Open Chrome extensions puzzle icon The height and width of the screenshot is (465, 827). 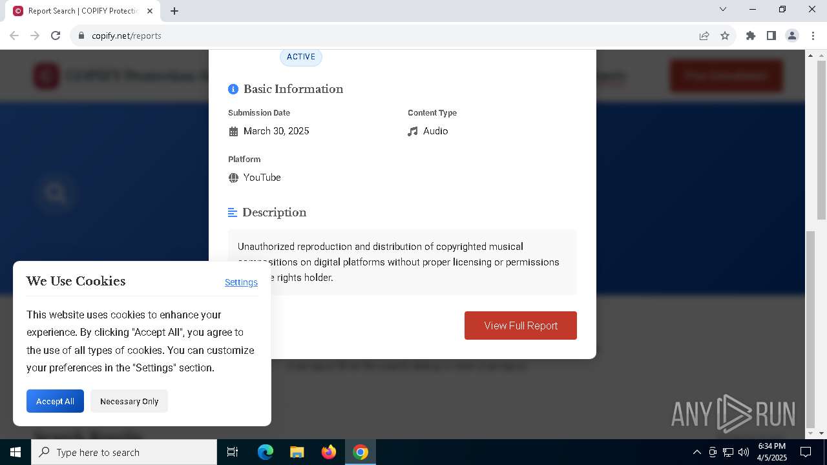click(x=751, y=36)
